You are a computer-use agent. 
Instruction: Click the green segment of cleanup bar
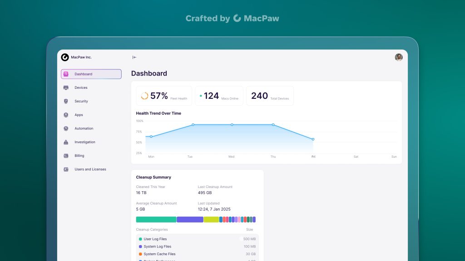pyautogui.click(x=156, y=219)
